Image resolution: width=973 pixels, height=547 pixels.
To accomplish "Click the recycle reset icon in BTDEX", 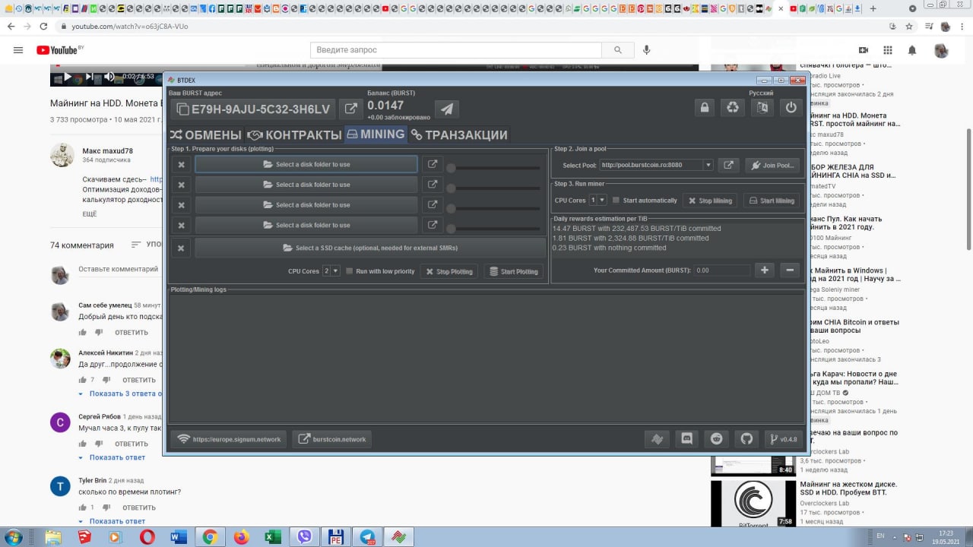I will click(x=733, y=107).
